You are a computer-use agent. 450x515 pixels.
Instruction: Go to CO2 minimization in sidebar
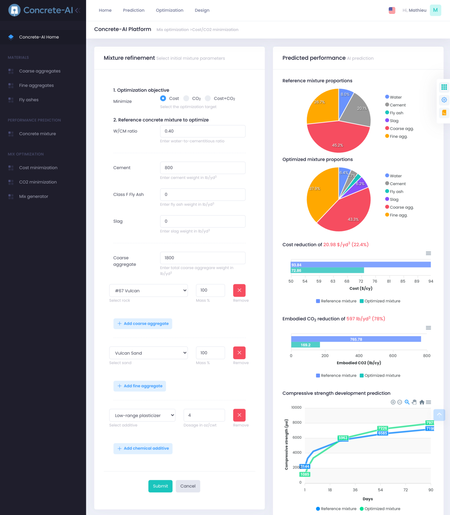[38, 182]
